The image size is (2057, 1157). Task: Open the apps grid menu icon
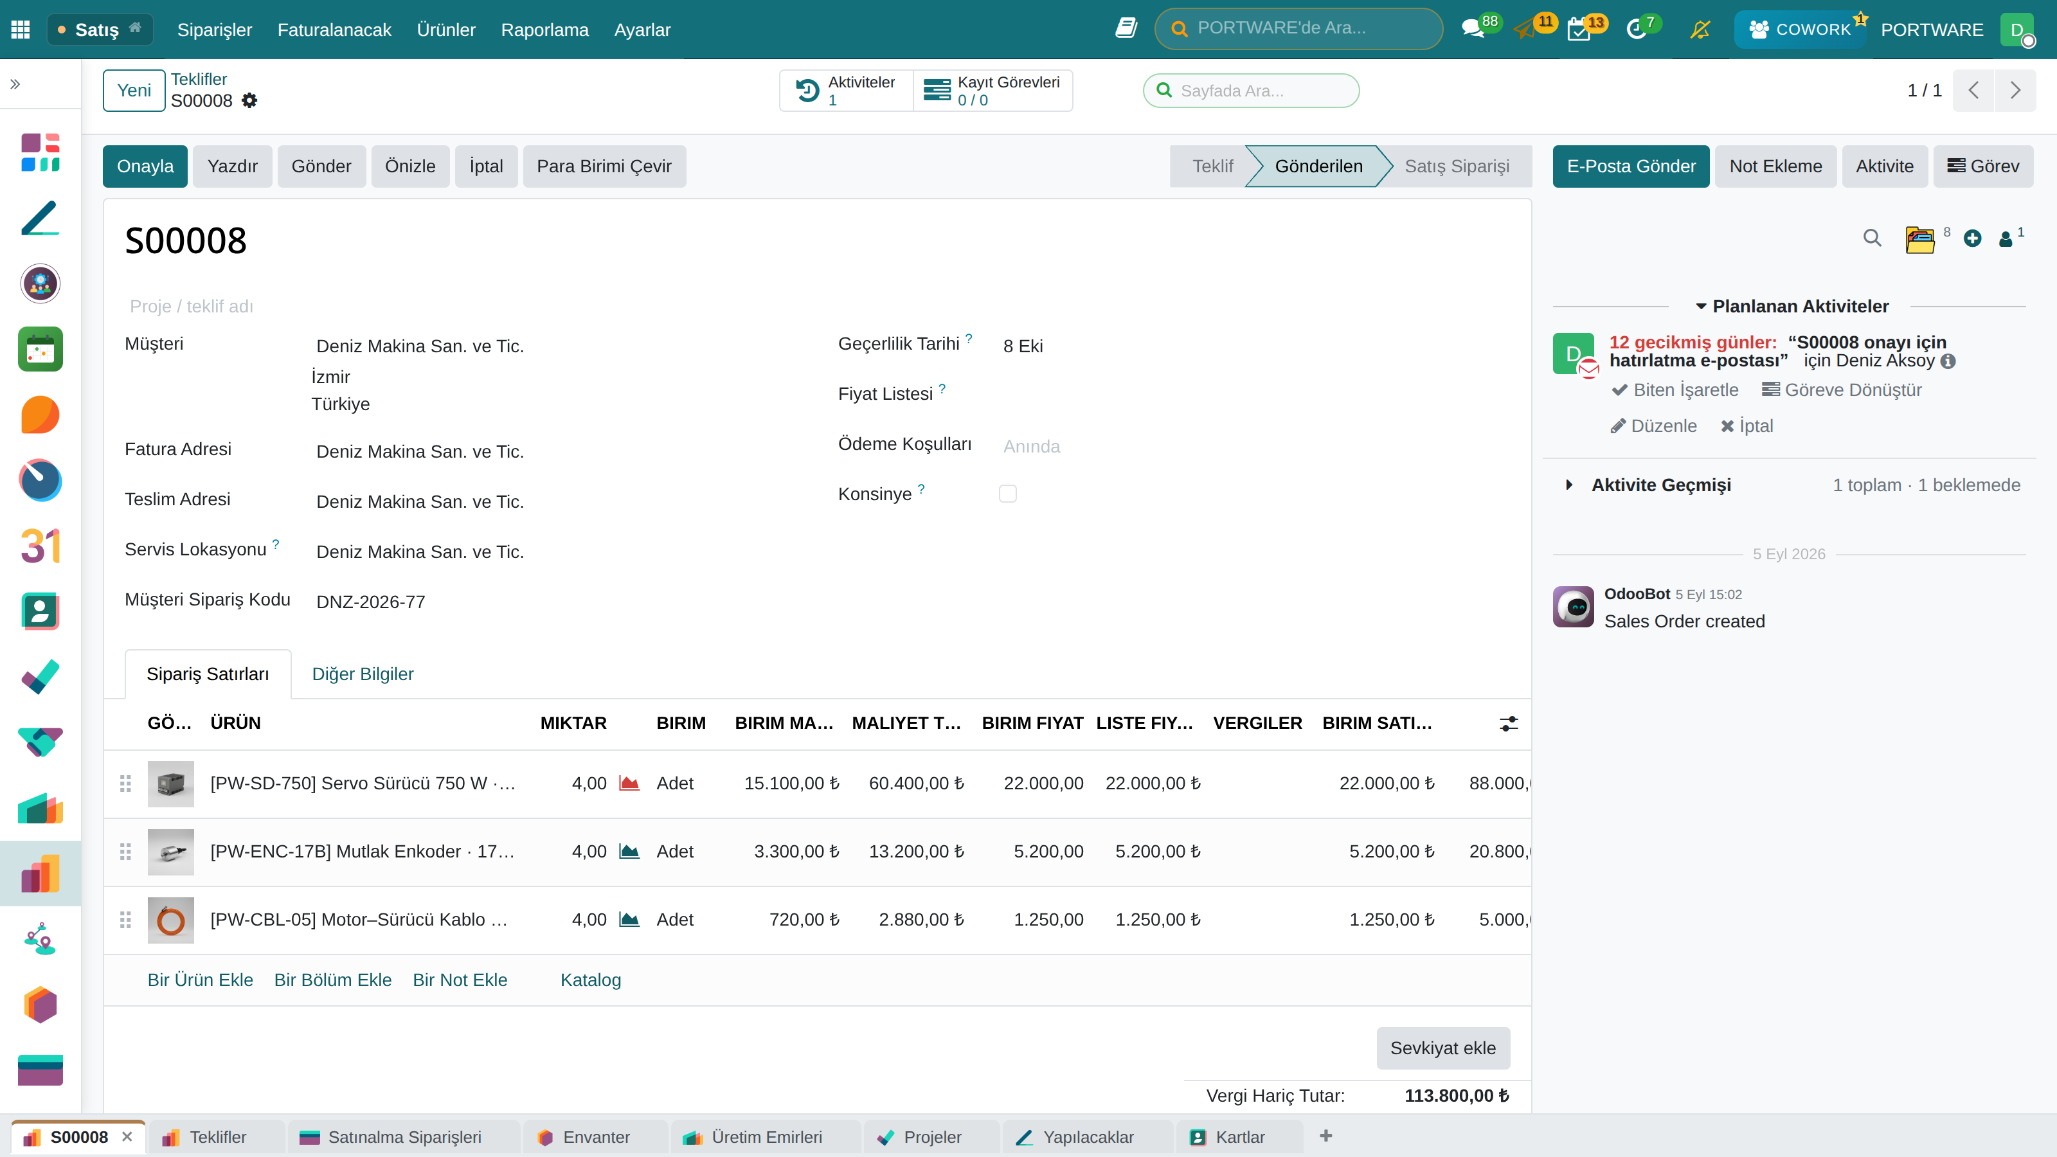[x=21, y=30]
